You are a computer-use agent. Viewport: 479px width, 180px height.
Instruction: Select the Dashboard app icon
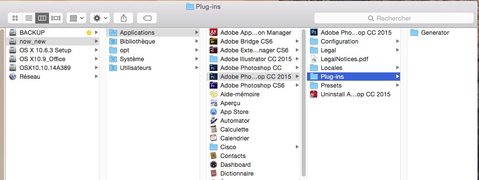[214, 165]
